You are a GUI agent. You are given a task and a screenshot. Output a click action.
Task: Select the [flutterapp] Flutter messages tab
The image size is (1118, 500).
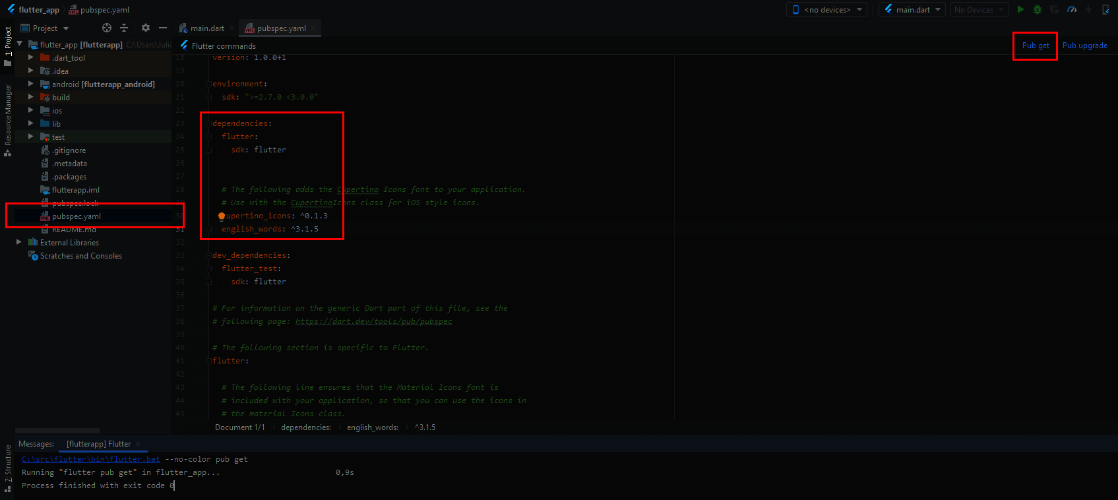coord(99,444)
